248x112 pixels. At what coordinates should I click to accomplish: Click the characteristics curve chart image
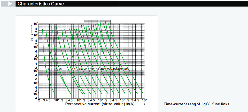87,63
